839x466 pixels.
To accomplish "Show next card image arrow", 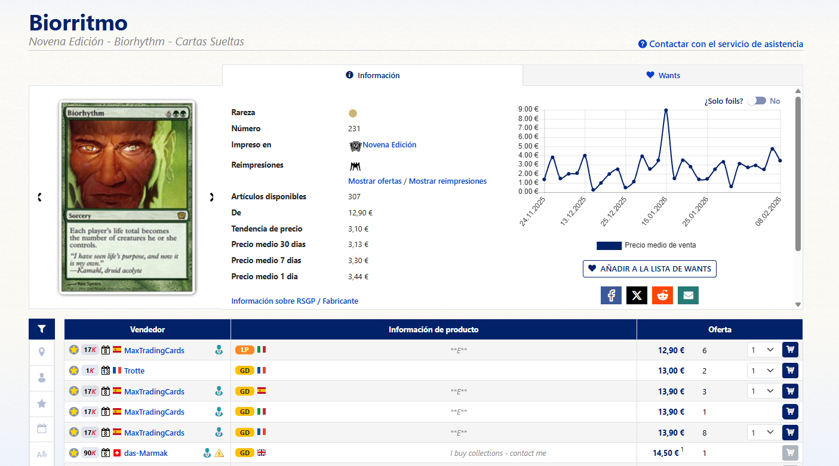I will tap(211, 197).
